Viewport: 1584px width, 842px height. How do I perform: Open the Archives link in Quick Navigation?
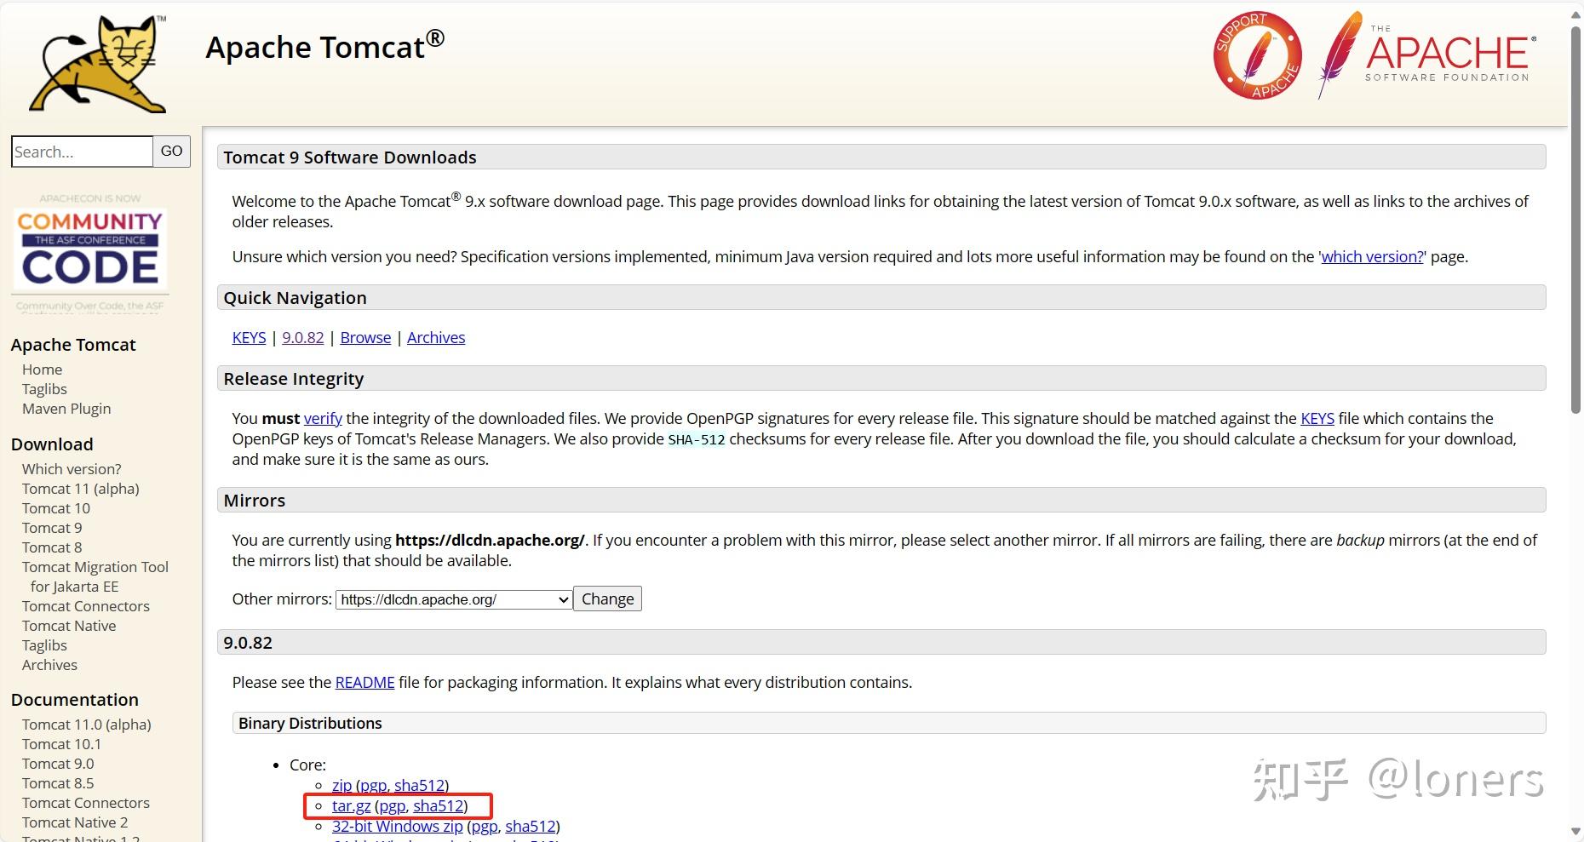tap(436, 338)
